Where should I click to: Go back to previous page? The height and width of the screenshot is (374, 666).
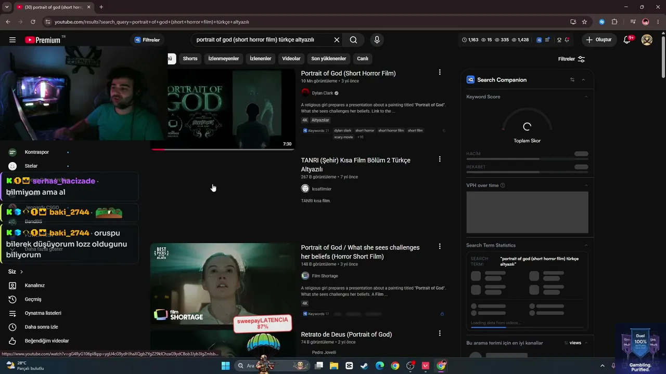tap(8, 22)
